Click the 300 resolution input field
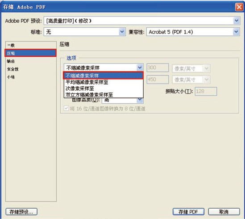This screenshot has height=219, width=245. (158, 67)
